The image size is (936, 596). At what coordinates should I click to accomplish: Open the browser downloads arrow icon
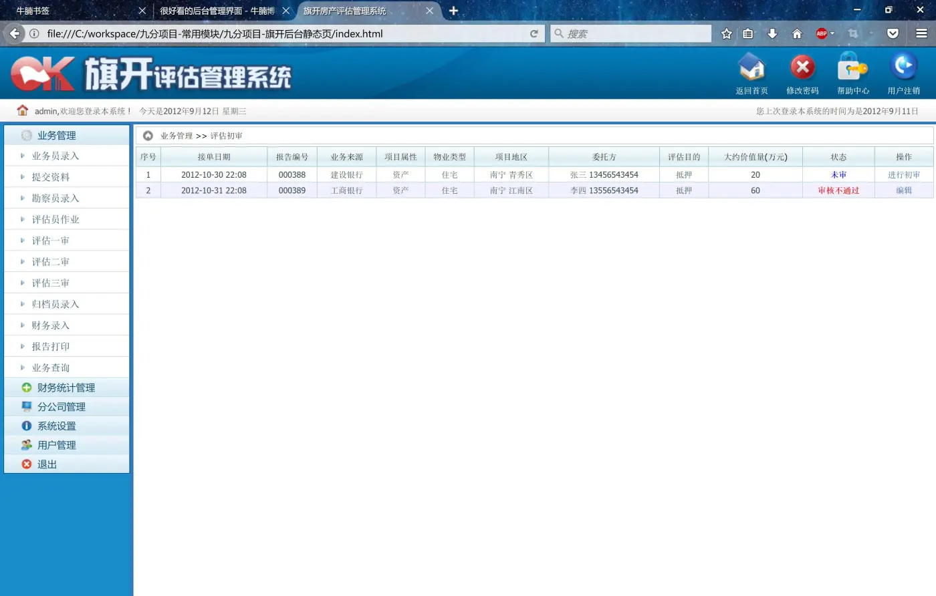click(772, 33)
